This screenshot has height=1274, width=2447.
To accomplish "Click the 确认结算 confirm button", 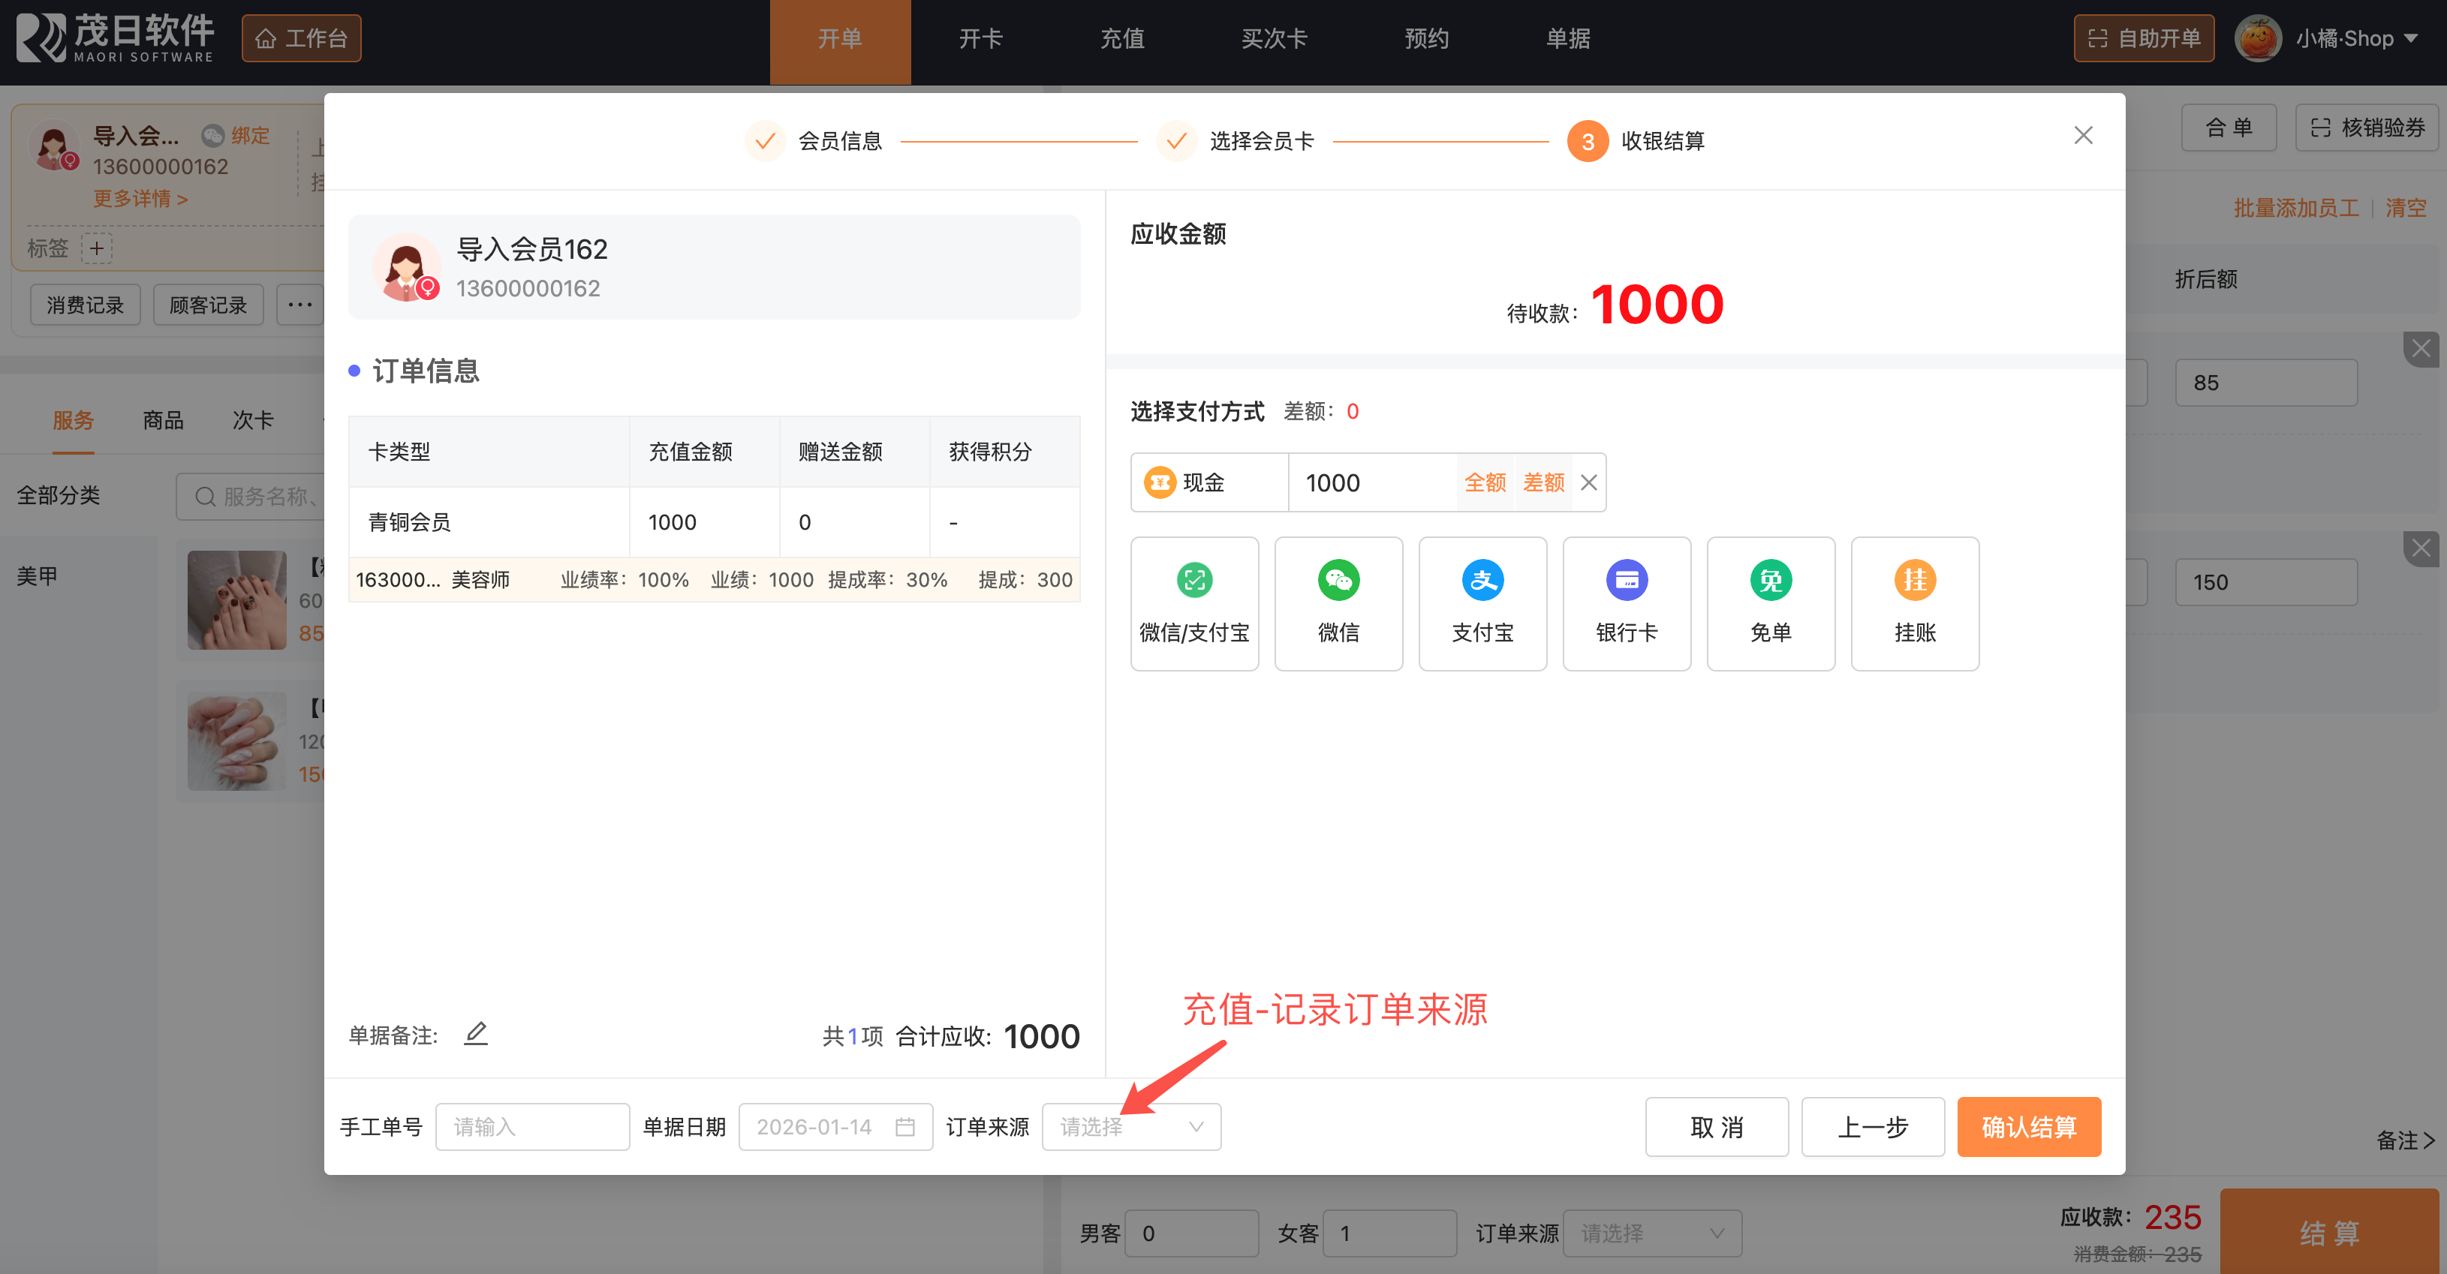I will (x=2028, y=1127).
